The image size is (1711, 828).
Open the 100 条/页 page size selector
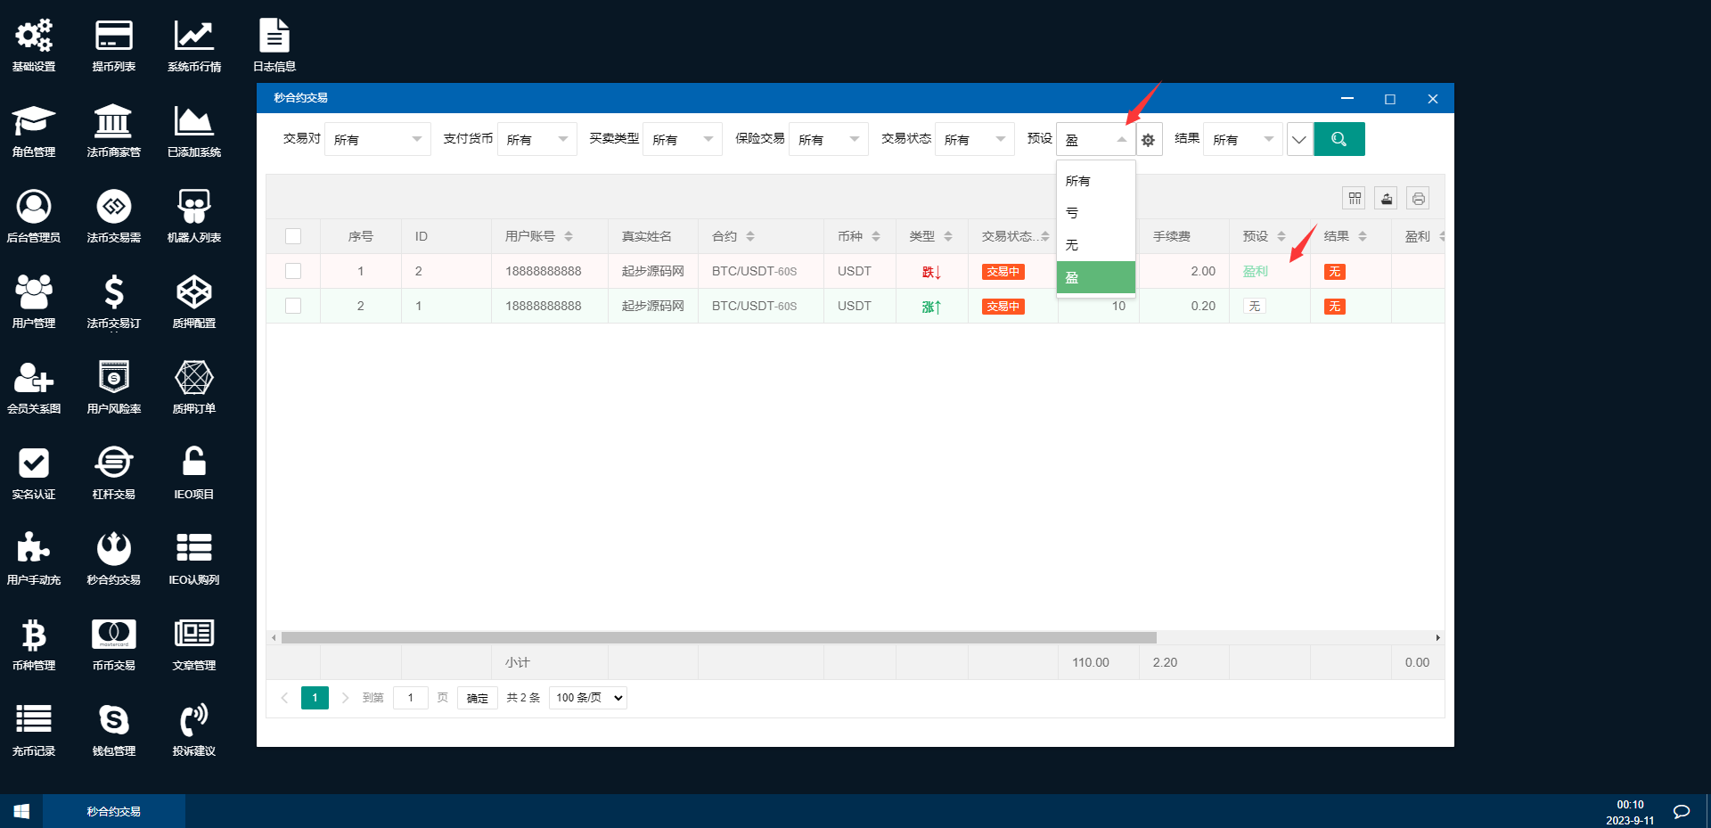[x=588, y=698]
